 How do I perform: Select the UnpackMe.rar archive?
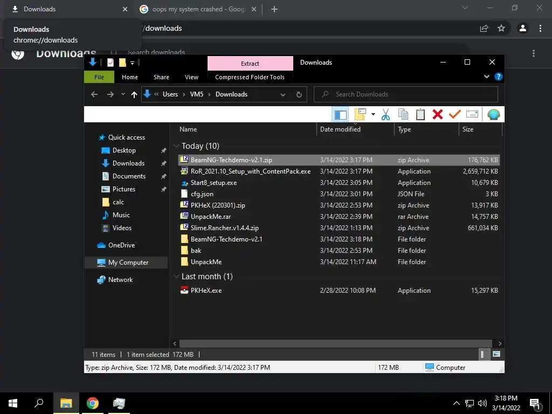339,217
